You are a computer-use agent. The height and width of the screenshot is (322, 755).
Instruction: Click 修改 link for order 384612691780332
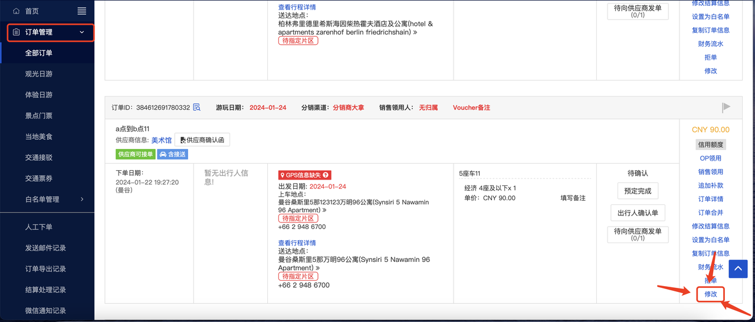pyautogui.click(x=710, y=294)
